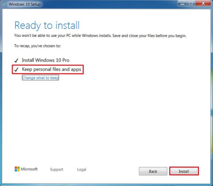Click the Ready to install heading
This screenshot has width=213, height=186.
47,25
